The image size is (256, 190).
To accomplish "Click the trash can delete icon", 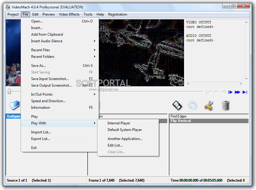I will coord(225,105).
